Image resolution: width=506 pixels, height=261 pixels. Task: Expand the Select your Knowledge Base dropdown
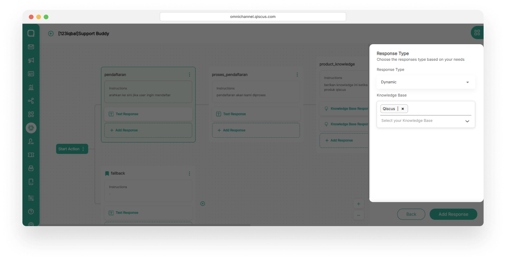(x=467, y=121)
